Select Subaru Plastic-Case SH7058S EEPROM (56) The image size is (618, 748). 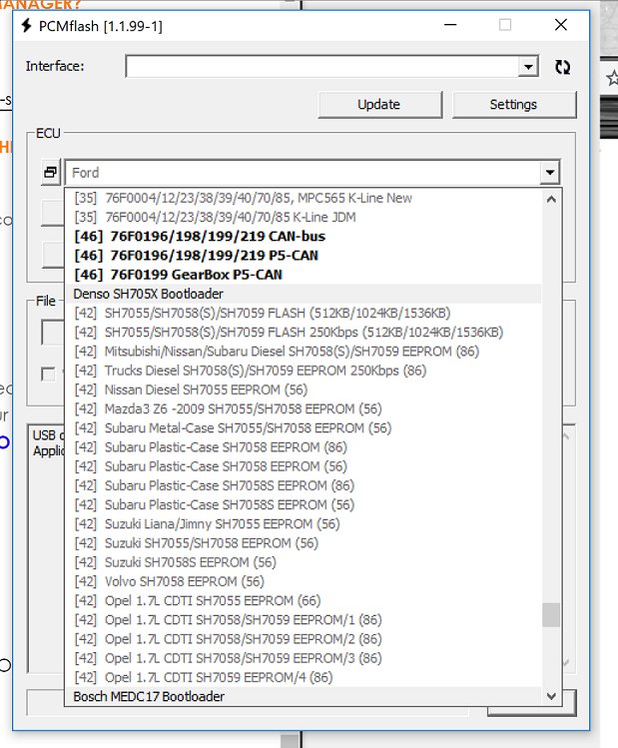pyautogui.click(x=304, y=504)
